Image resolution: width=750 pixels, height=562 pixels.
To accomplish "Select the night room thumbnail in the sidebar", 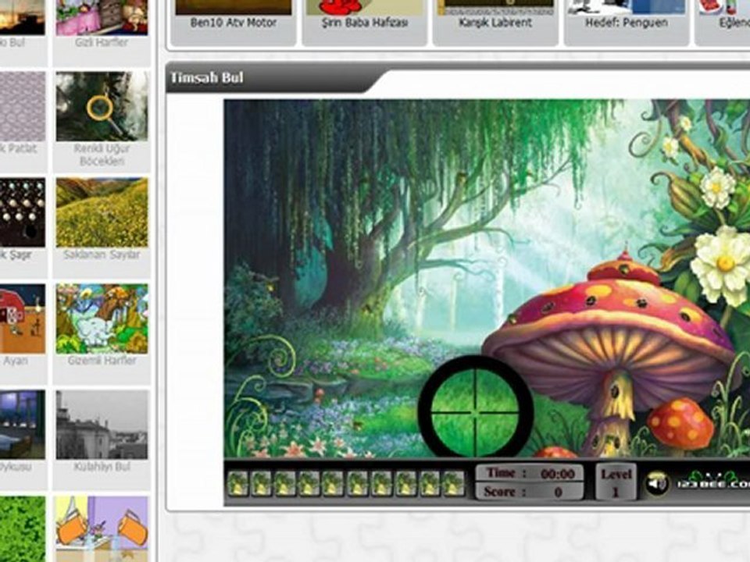I will pos(23,425).
